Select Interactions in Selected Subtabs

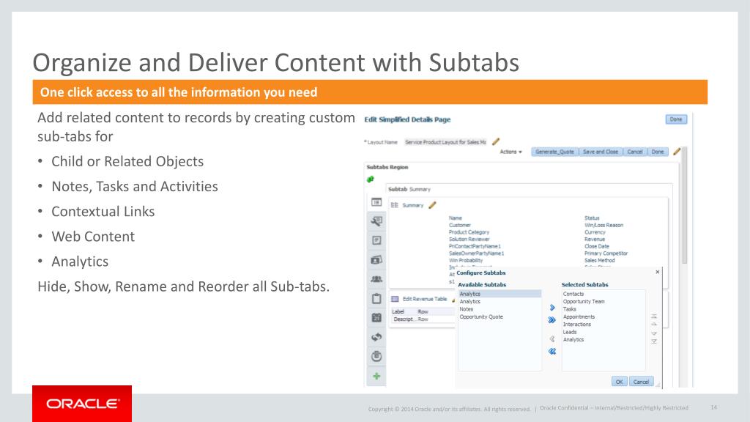tap(577, 325)
